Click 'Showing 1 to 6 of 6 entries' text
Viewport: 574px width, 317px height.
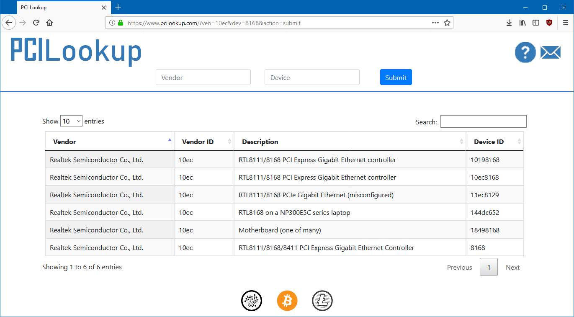[x=82, y=267]
